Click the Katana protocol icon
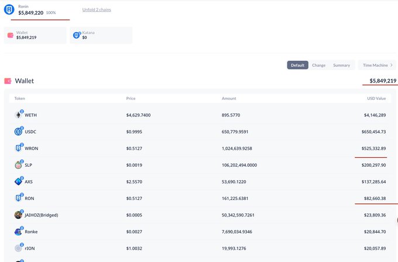Image resolution: width=398 pixels, height=262 pixels. [77, 35]
